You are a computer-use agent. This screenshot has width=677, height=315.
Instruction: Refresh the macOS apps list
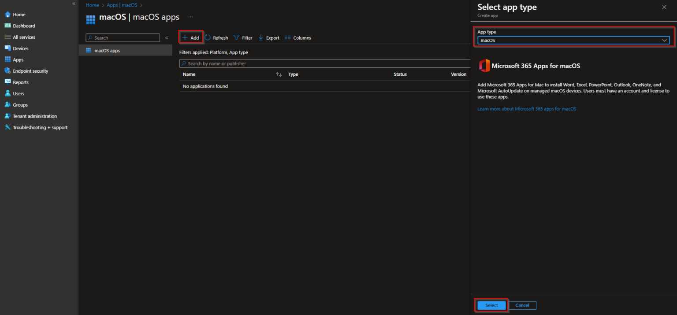216,38
